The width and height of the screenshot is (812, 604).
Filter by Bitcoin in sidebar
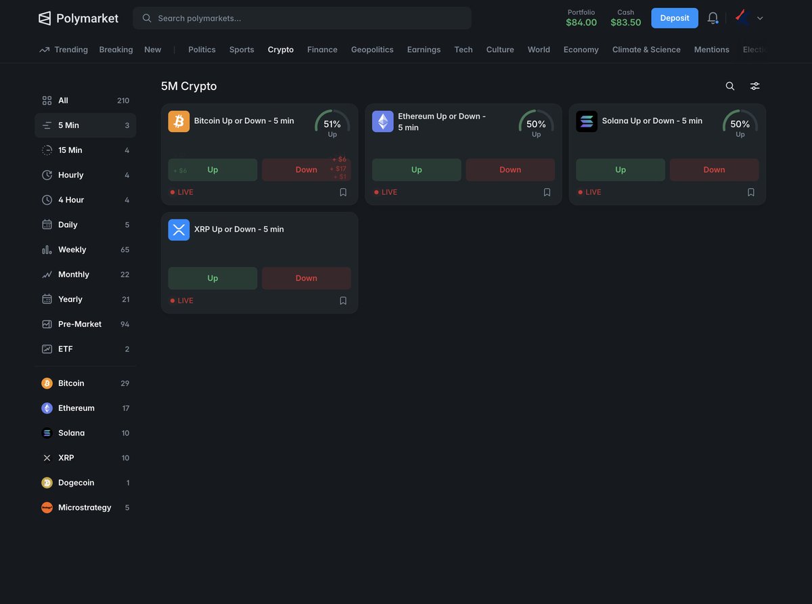[85, 383]
